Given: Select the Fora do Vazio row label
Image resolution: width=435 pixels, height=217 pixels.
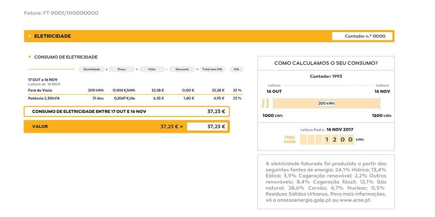Looking at the screenshot, I should click(x=40, y=90).
